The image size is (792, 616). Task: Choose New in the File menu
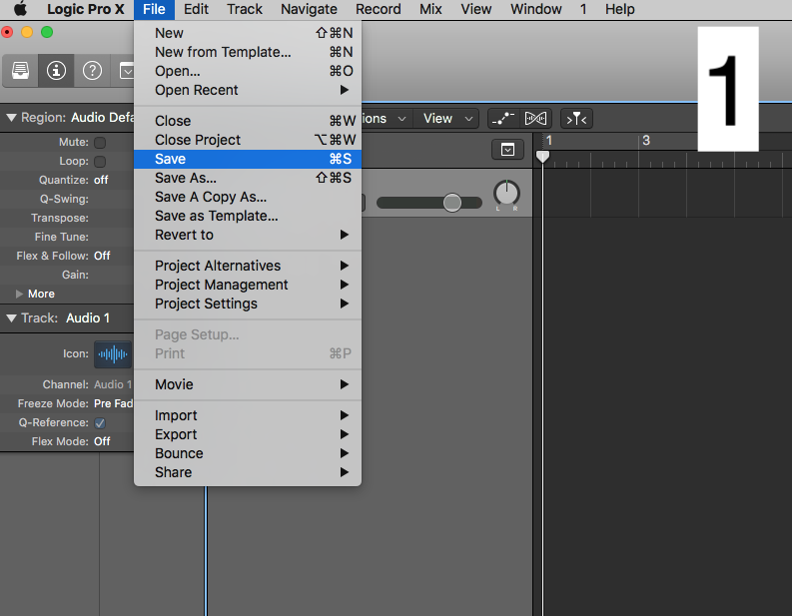pyautogui.click(x=248, y=33)
